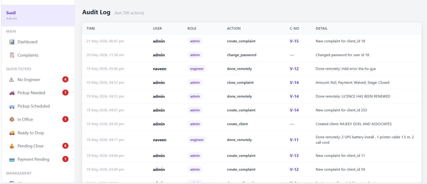Viewport: 427px width, 184px height.
Task: Click the red badge 1 on Payment Pending
Action: click(65, 159)
